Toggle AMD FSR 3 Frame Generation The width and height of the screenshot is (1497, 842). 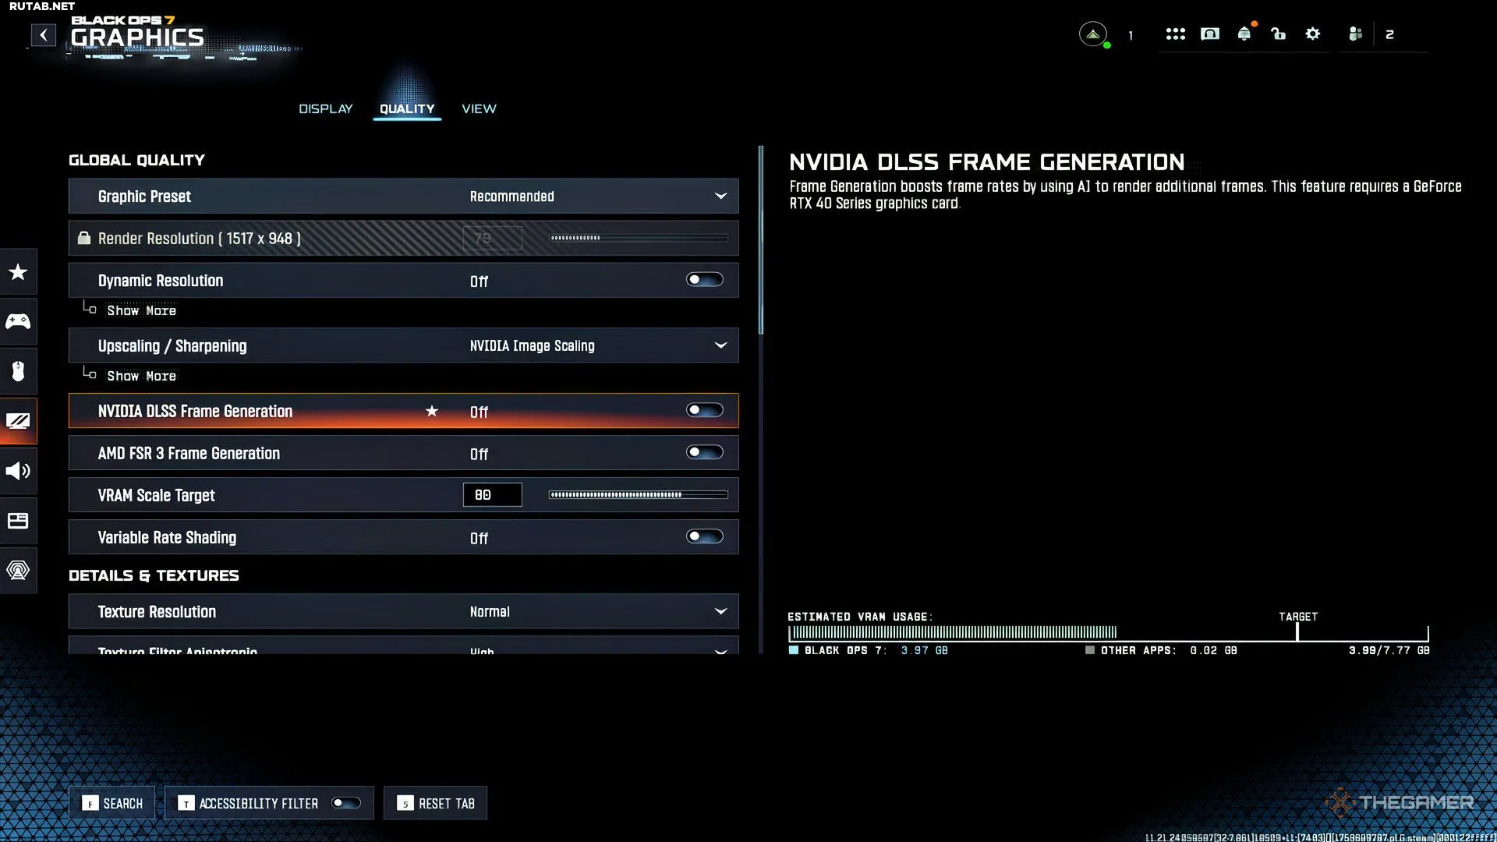[704, 453]
